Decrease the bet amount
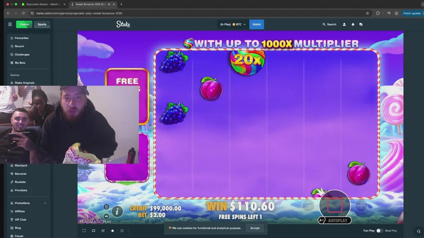Screen dimensions: 424x238 pyautogui.click(x=308, y=206)
